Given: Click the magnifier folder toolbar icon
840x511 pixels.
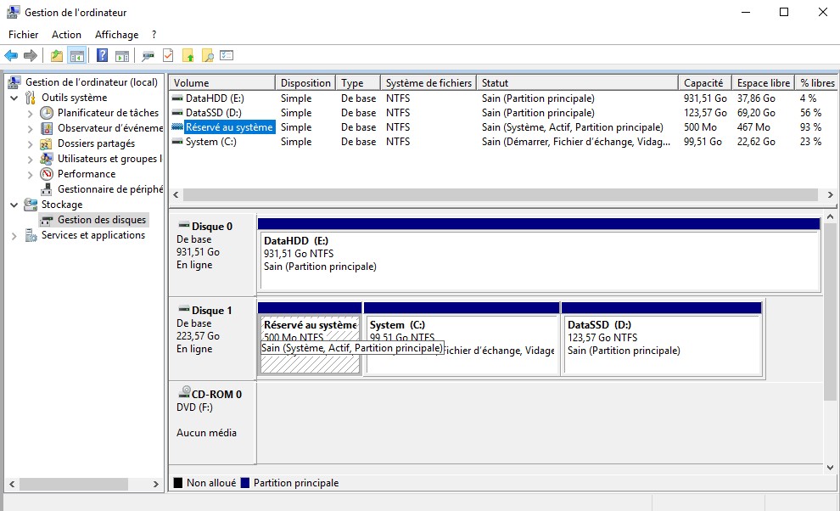Looking at the screenshot, I should 207,56.
